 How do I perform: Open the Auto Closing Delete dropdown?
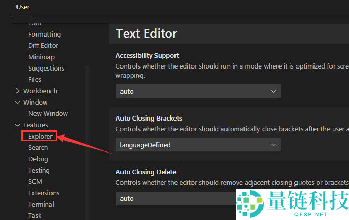[x=175, y=198]
